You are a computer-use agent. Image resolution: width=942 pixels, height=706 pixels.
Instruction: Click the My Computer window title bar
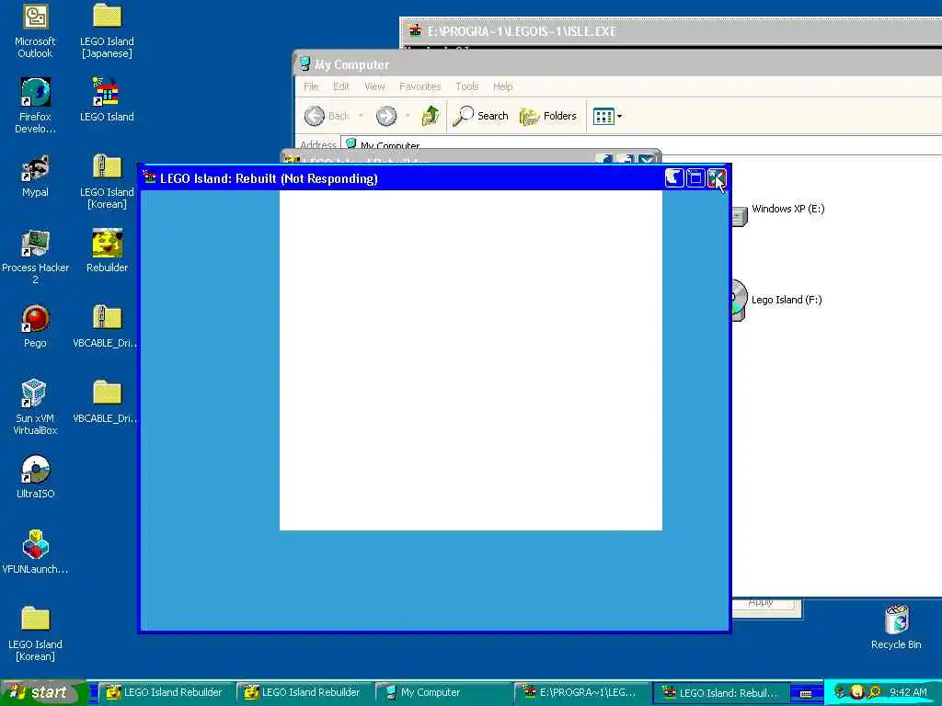[x=617, y=63]
